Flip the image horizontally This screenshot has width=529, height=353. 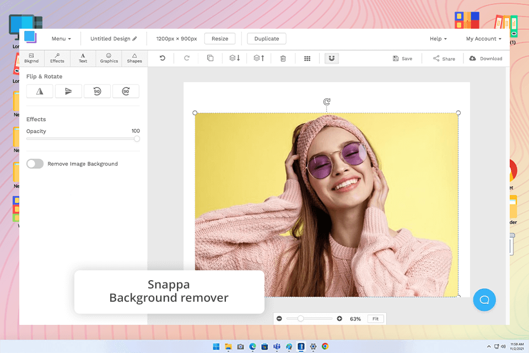click(x=40, y=92)
